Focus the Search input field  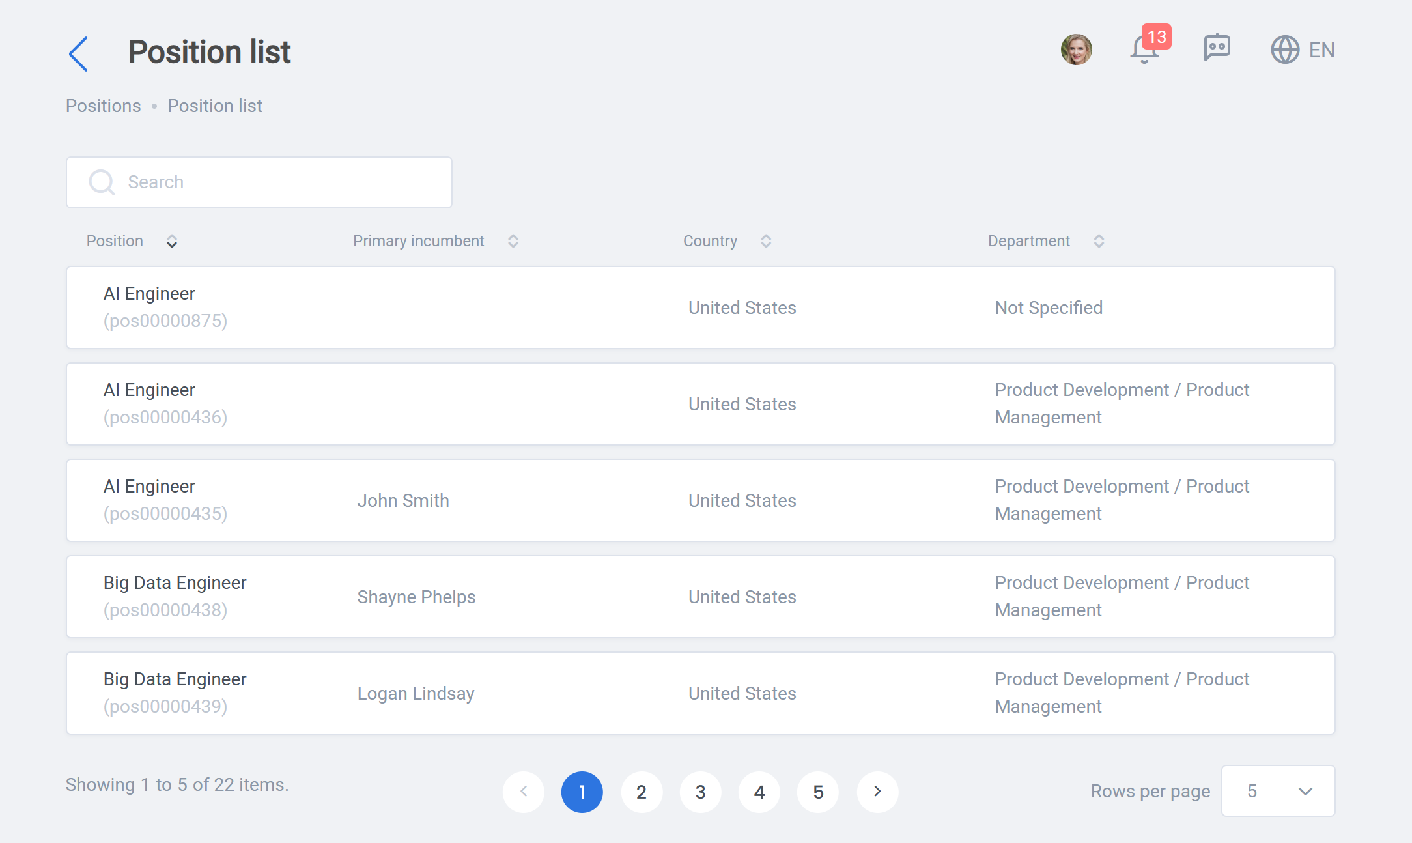pos(259,182)
